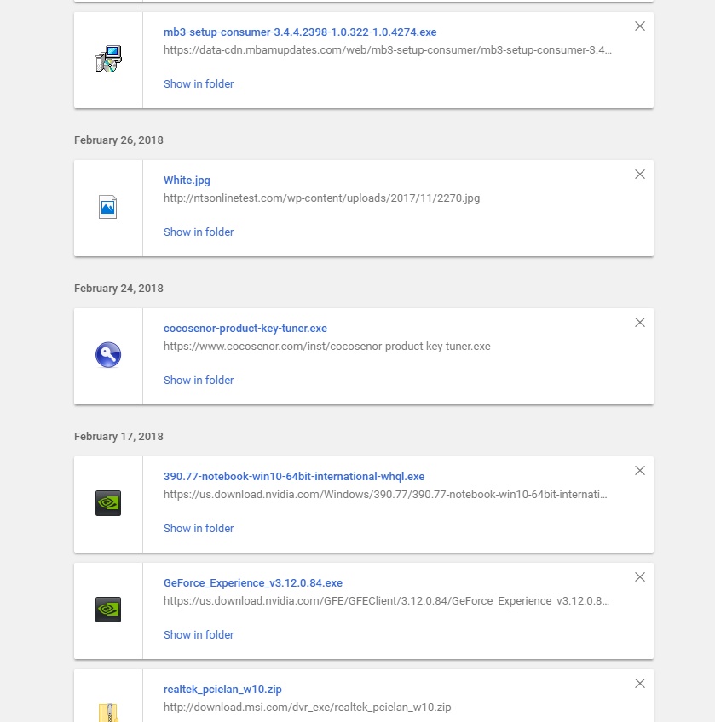Remove realtek_pcielan_w10.zip from list
This screenshot has height=722, width=715.
(640, 684)
